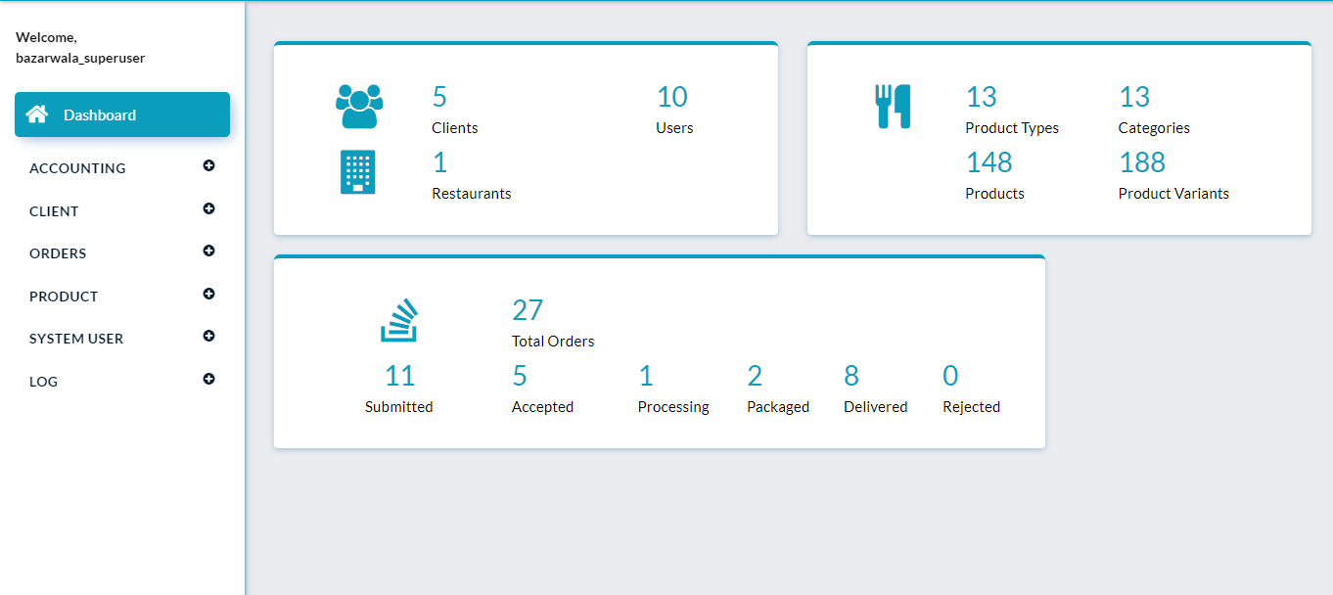Expand the CLIENT menu plus icon
The image size is (1333, 595).
click(x=208, y=209)
